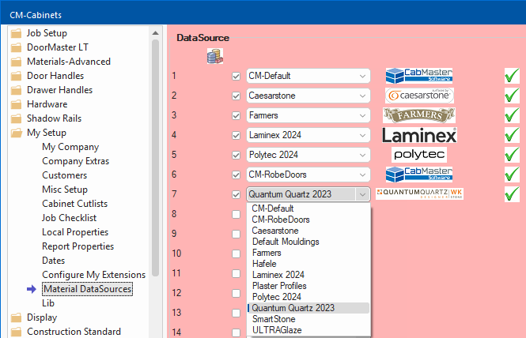Uncheck the Polytec 2024 row checkbox
526x338 pixels.
[236, 155]
